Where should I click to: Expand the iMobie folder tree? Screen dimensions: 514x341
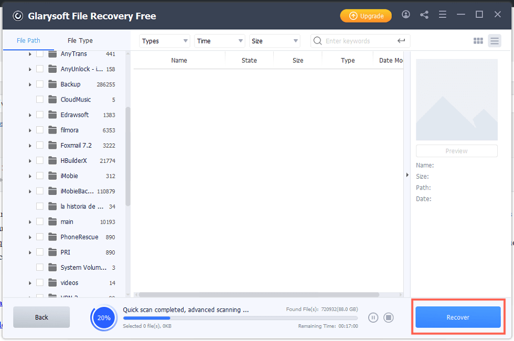pos(30,176)
